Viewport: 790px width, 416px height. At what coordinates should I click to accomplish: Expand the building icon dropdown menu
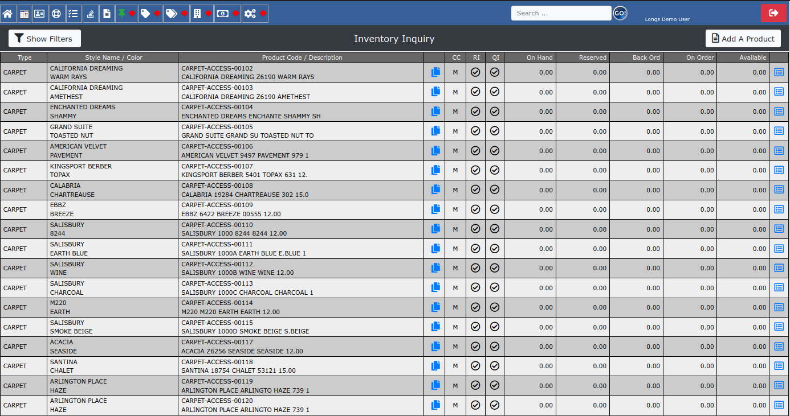pos(202,14)
